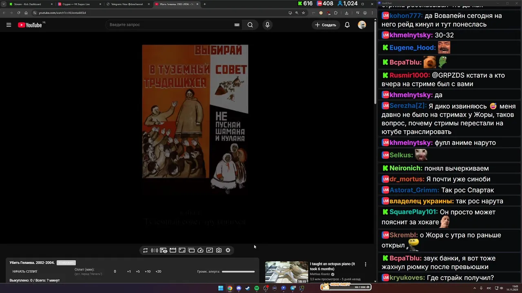Close the Telegram: View @dvachannel tab
Image resolution: width=522 pixels, height=293 pixels.
(148, 4)
